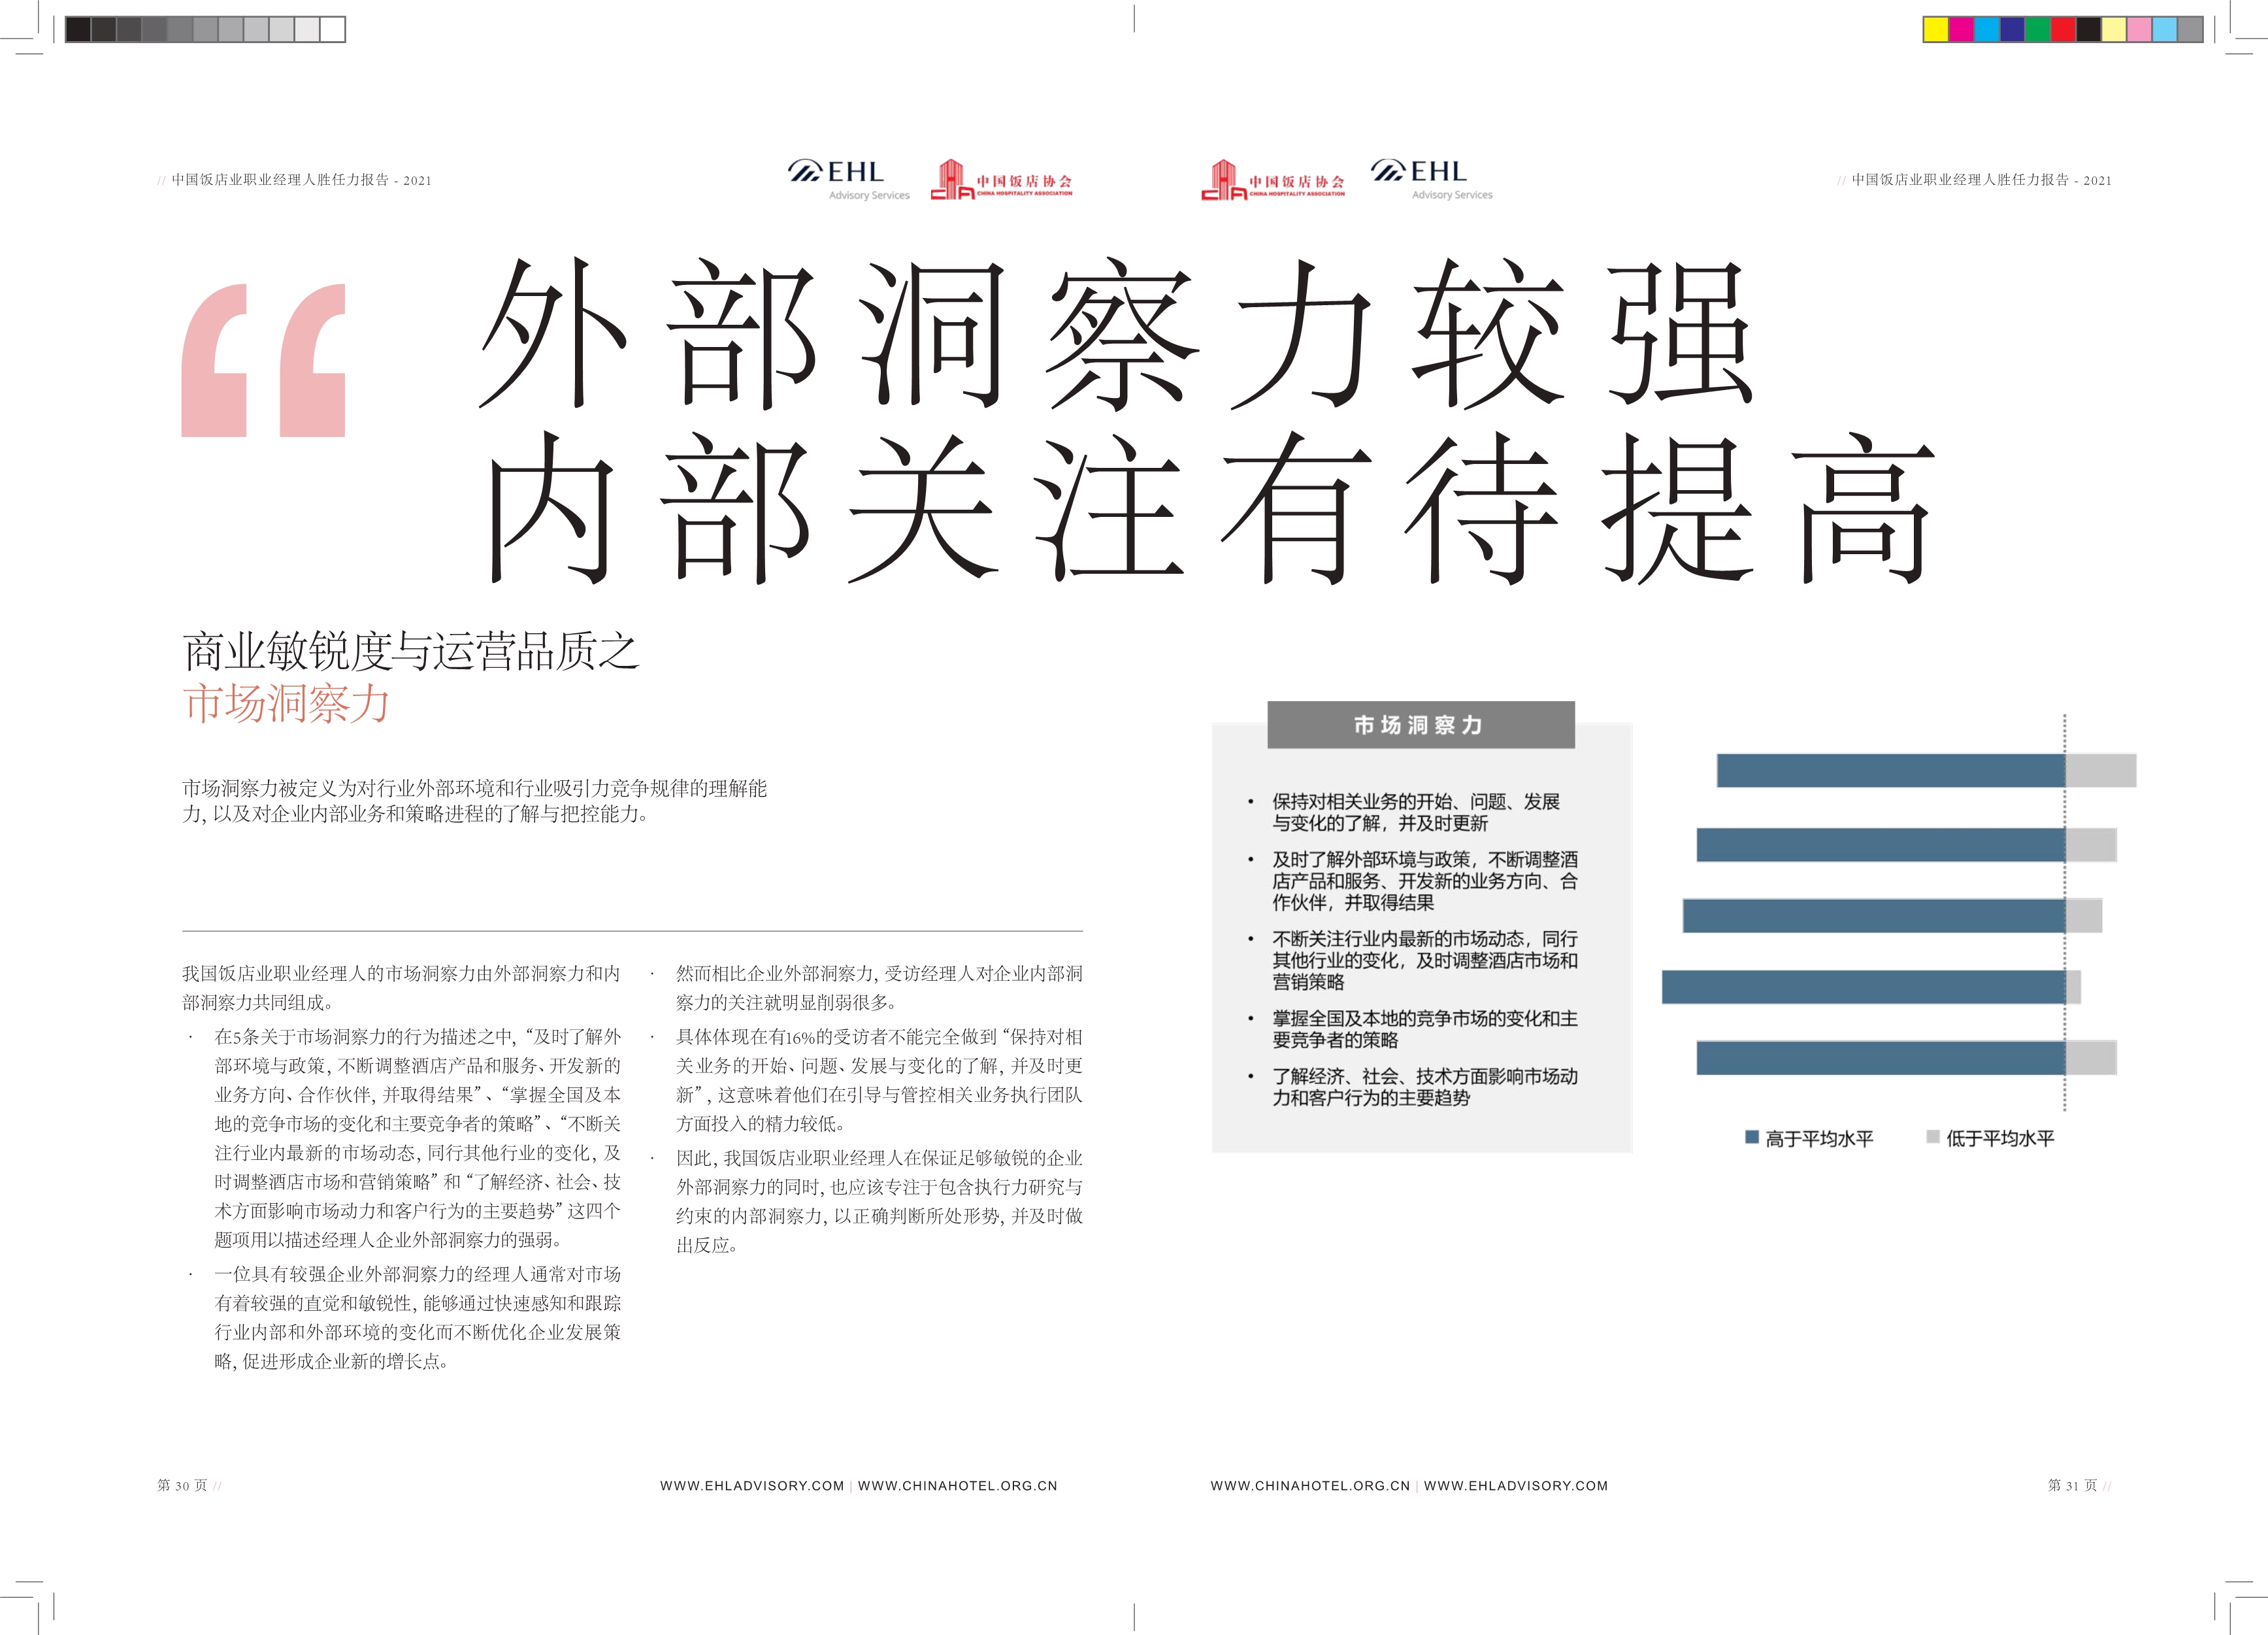The height and width of the screenshot is (1635, 2268).
Task: Click the topmost blue bar in the chart
Action: (x=1890, y=771)
